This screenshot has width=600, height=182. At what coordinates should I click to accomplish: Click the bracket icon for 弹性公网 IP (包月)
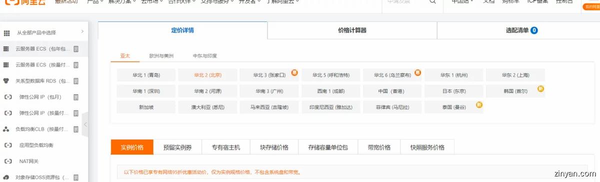pos(7,97)
